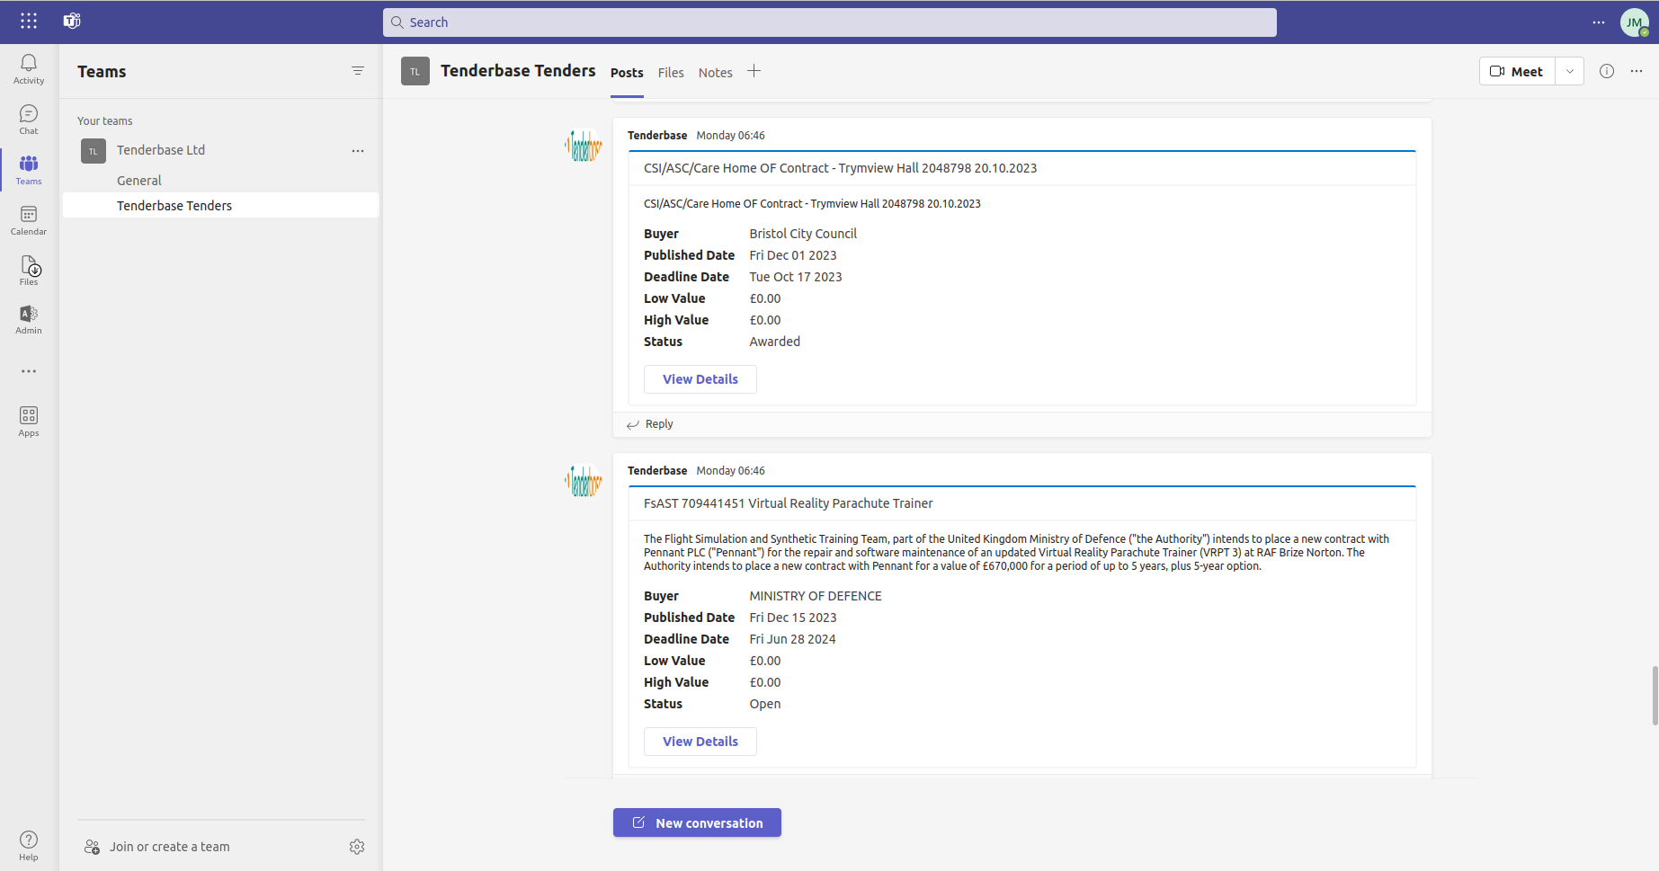The width and height of the screenshot is (1659, 871).
Task: Open the Activity feed
Action: coord(28,69)
